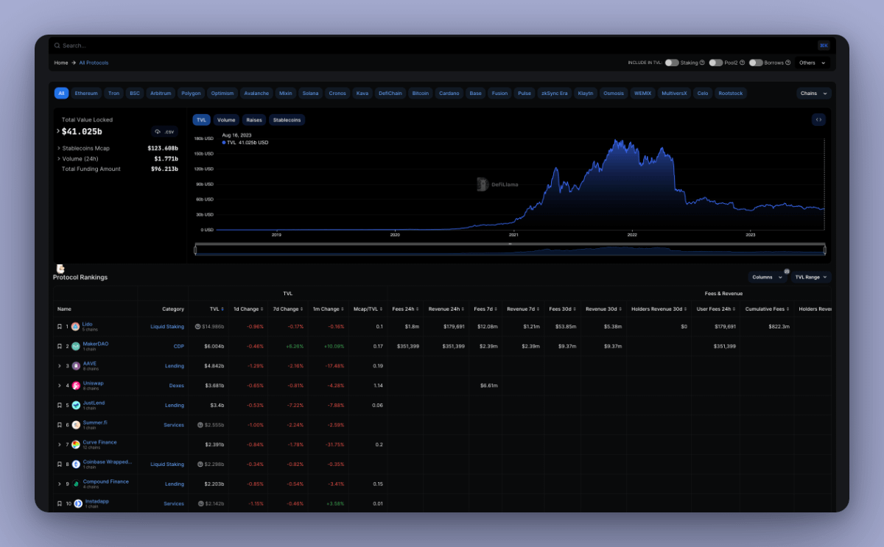Toggle Borrows inclusion in TVL
This screenshot has width=884, height=547.
(756, 63)
